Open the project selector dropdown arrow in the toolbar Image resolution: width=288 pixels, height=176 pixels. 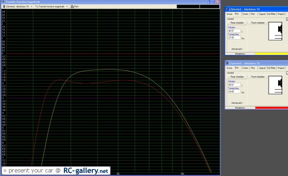[31, 7]
